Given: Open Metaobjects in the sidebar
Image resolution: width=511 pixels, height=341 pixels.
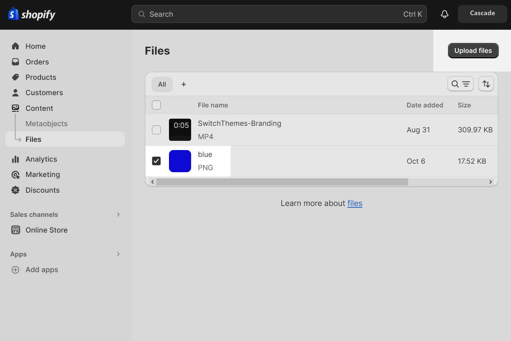Looking at the screenshot, I should pyautogui.click(x=46, y=124).
